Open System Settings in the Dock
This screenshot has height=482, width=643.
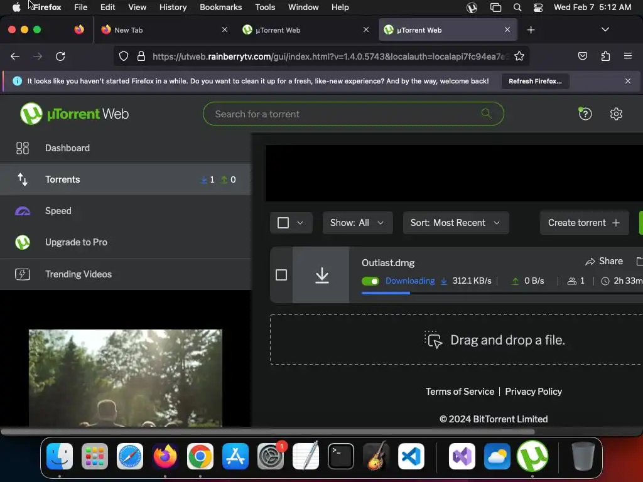(271, 456)
